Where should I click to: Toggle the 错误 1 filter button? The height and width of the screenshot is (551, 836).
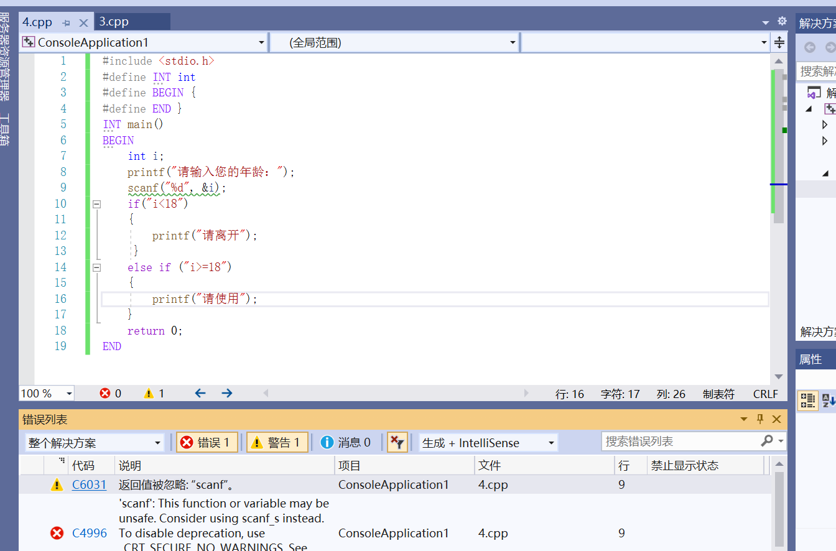pos(207,442)
